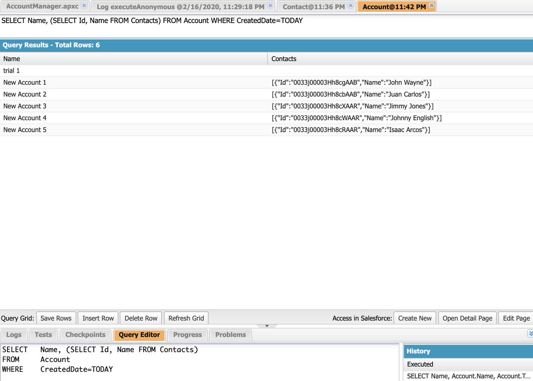Select the 'New Account 3' cell
Image resolution: width=533 pixels, height=381 pixels.
click(134, 106)
